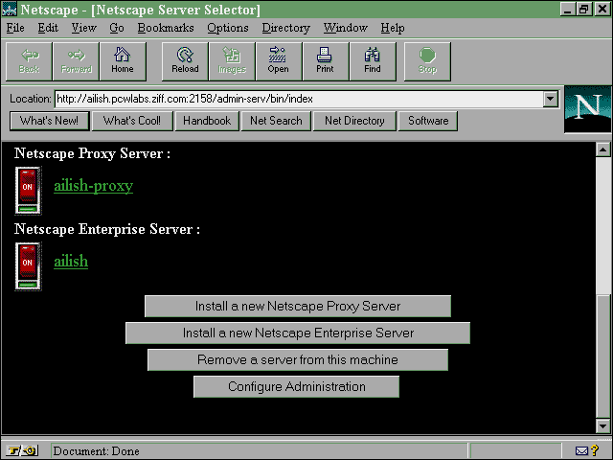The height and width of the screenshot is (460, 613).
Task: Open the Handbook directory button
Action: [207, 121]
